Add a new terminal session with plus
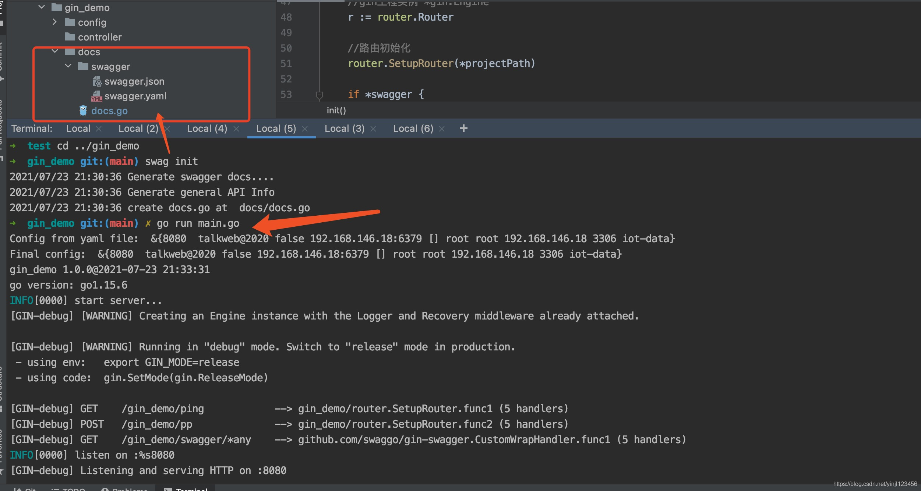The image size is (921, 491). [464, 128]
